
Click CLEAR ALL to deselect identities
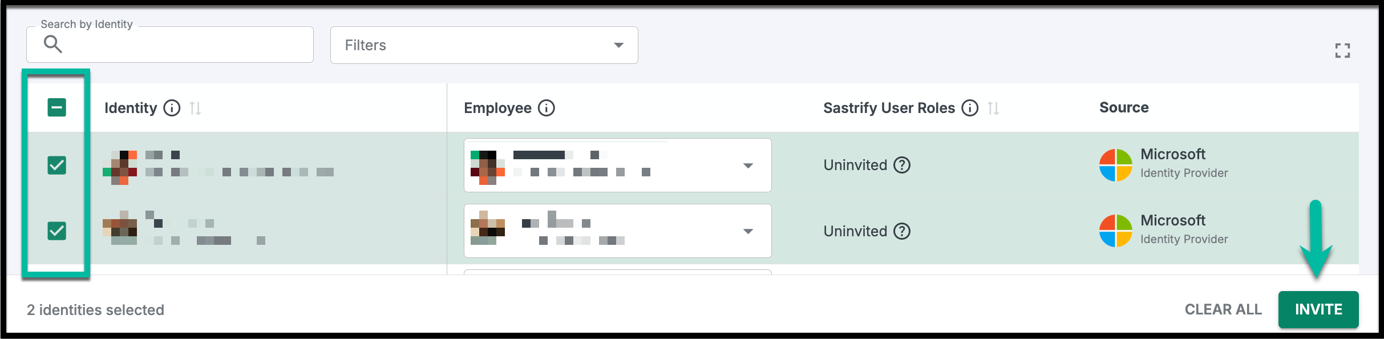[1223, 309]
